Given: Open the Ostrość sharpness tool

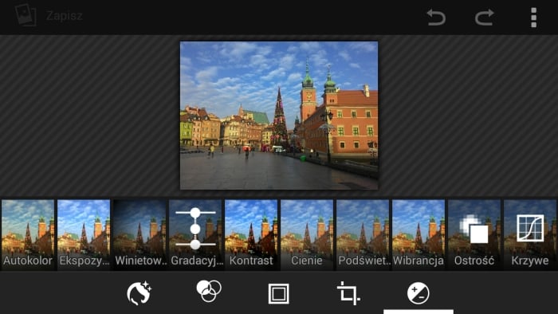Looking at the screenshot, I should pos(474,234).
